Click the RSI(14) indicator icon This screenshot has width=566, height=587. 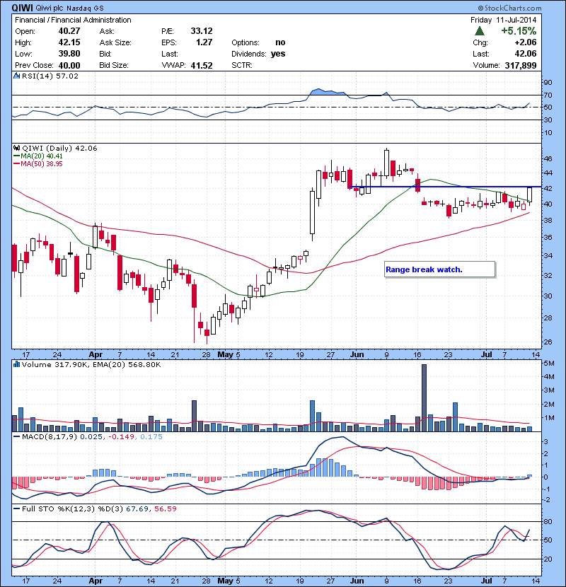point(16,76)
